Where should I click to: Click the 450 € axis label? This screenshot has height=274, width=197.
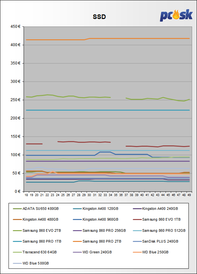point(15,27)
